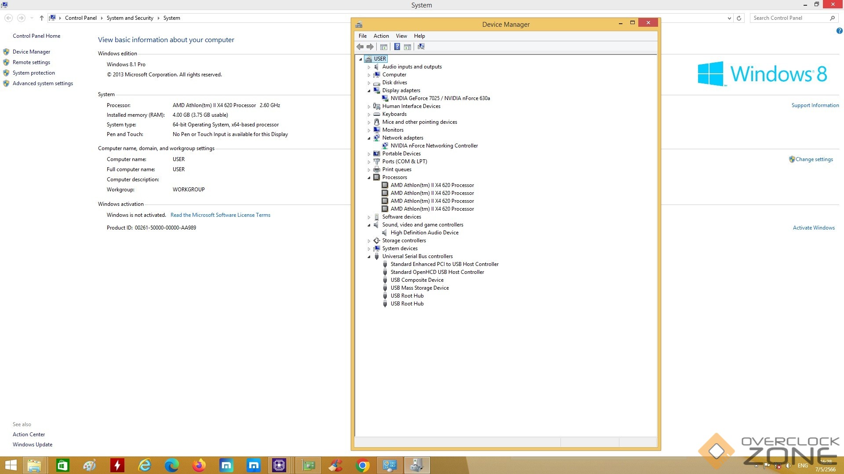The width and height of the screenshot is (844, 474).
Task: Open the View menu
Action: 401,36
